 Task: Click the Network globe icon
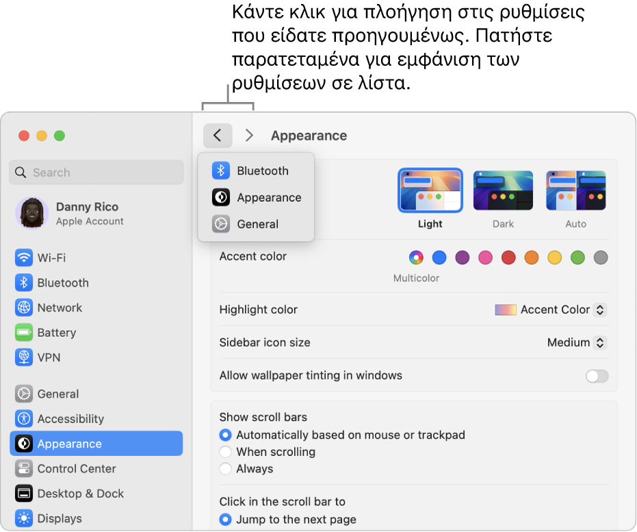pyautogui.click(x=23, y=307)
